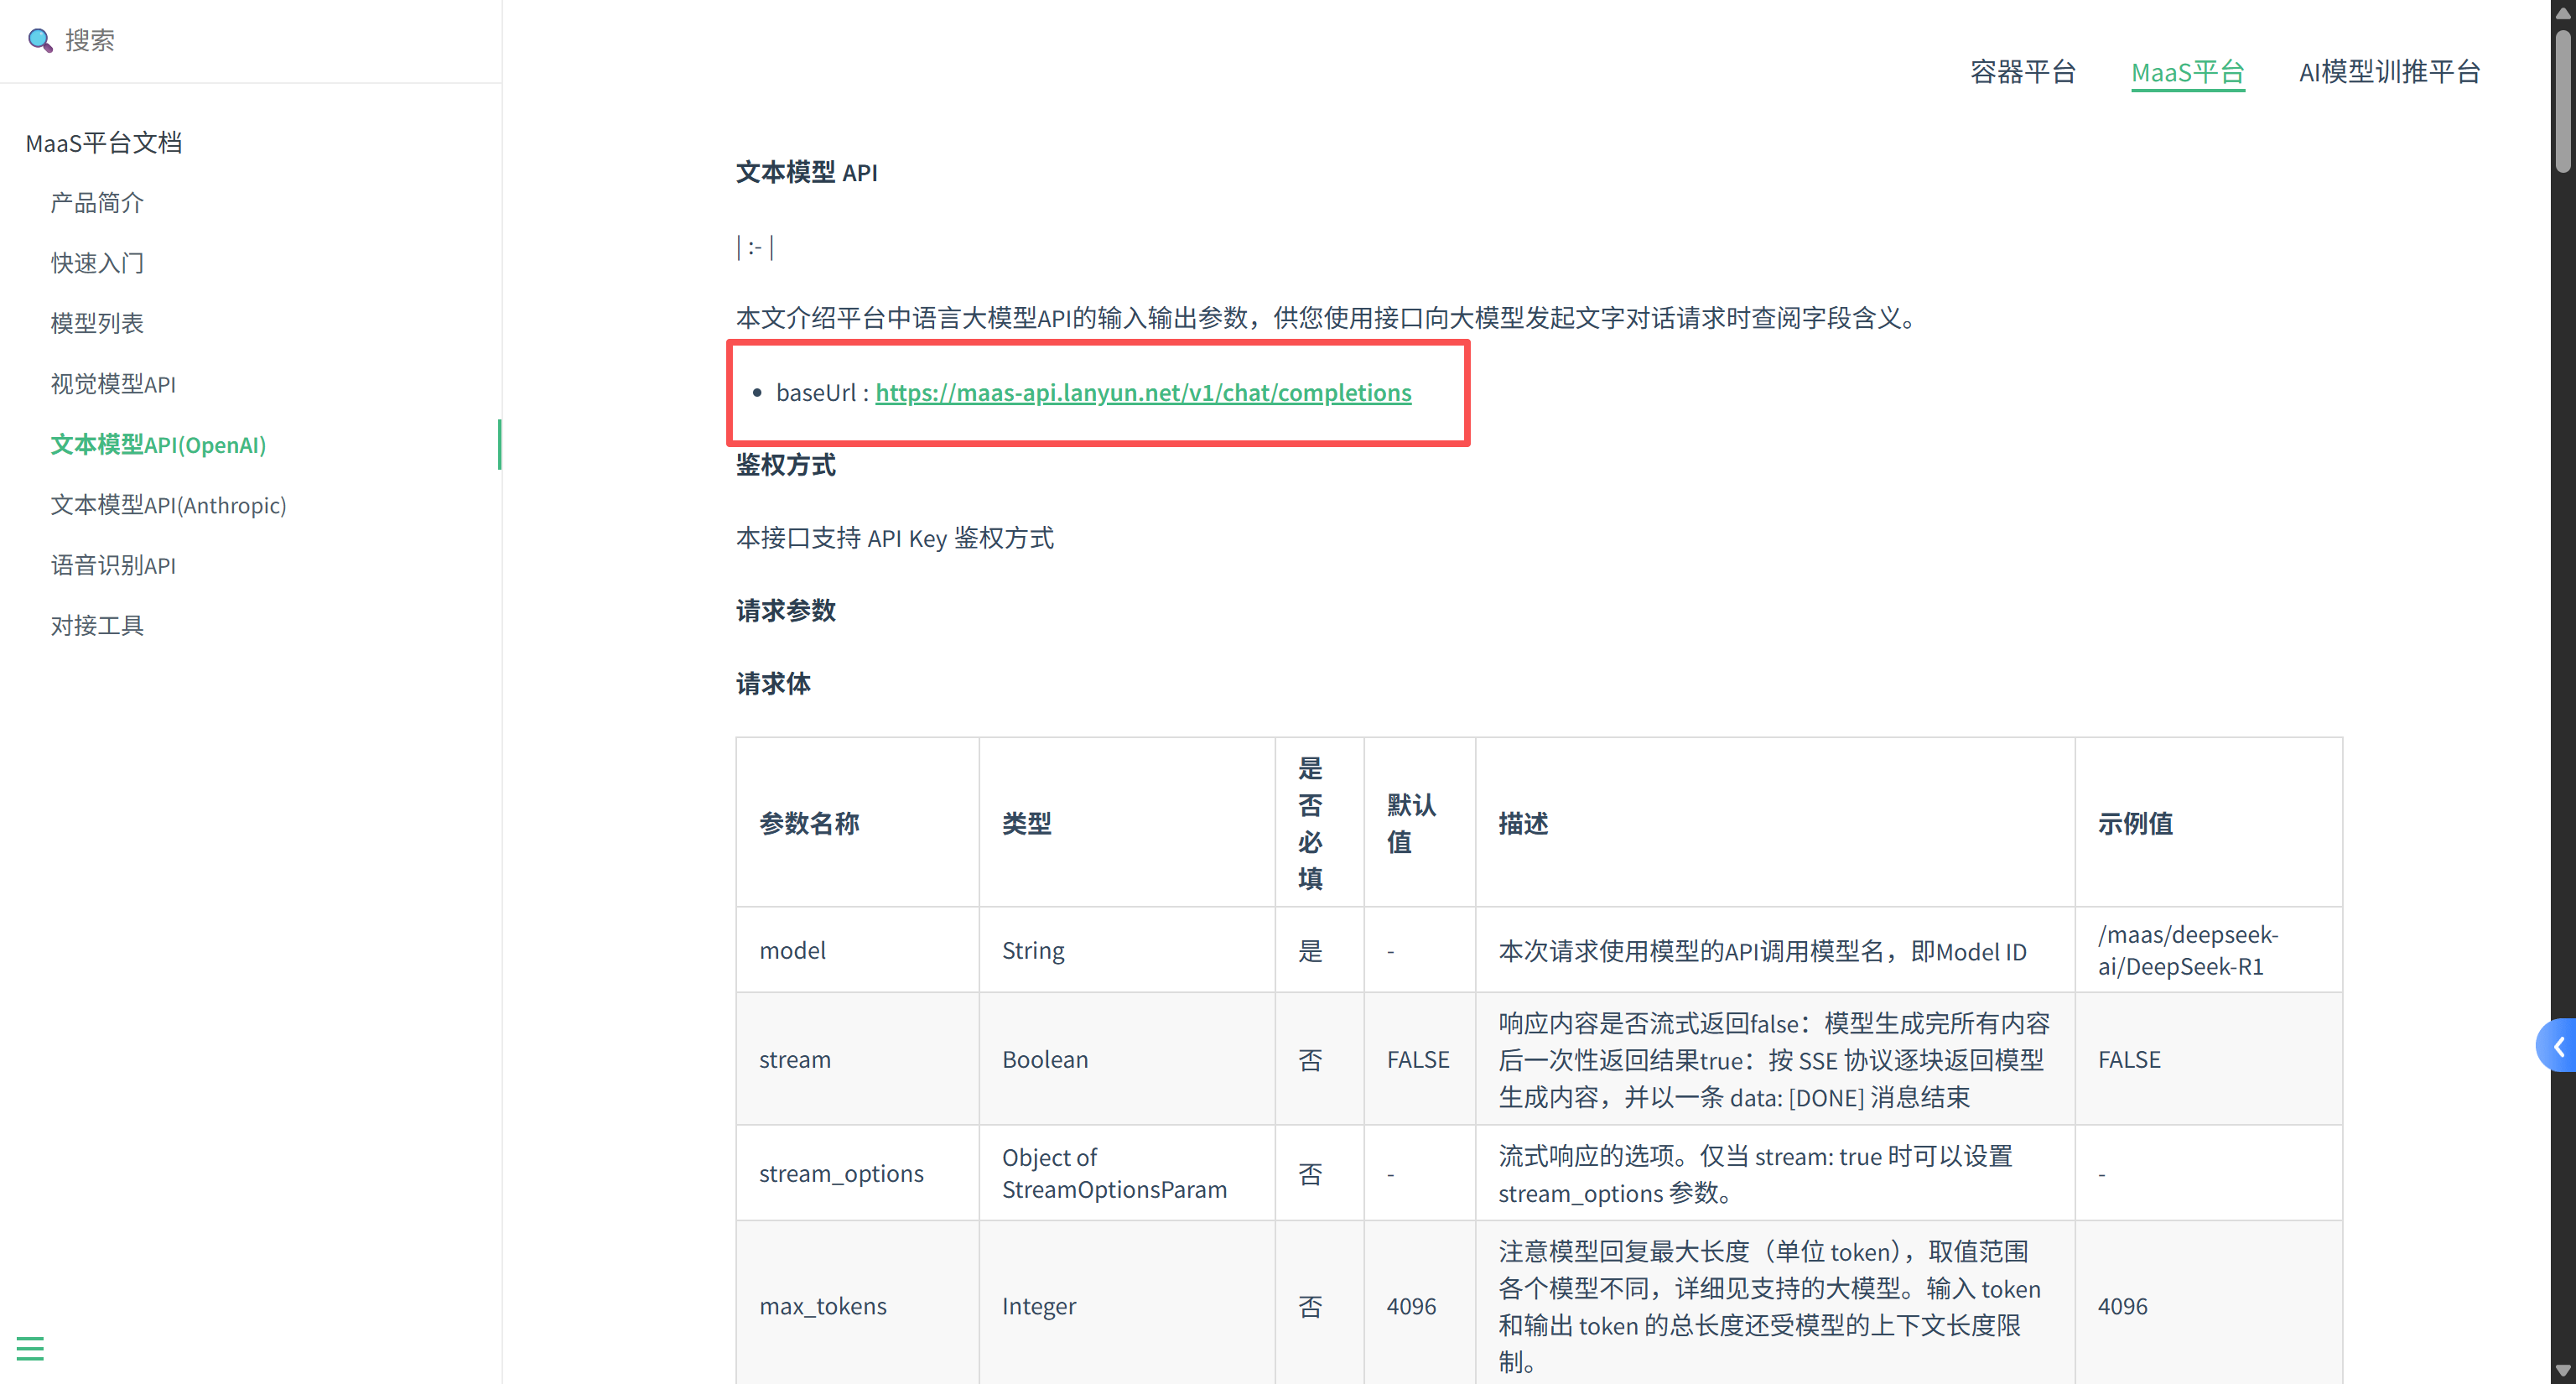The image size is (2576, 1384).
Task: Select 视觉模型API in sidebar
Action: pos(113,384)
